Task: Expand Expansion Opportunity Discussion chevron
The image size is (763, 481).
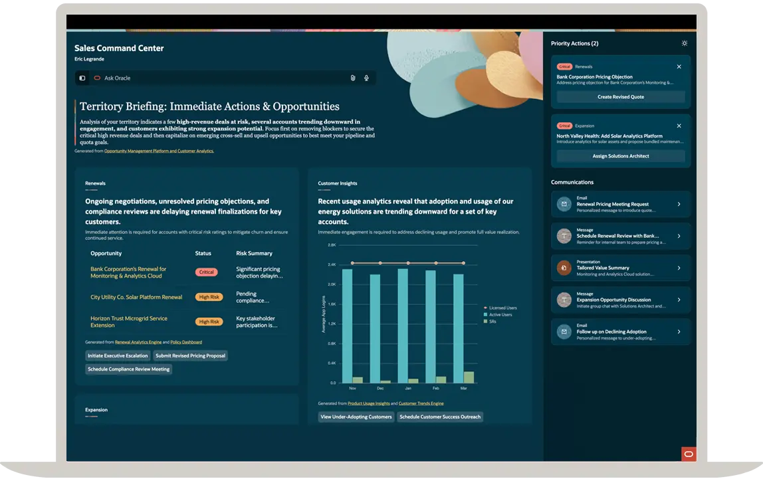Action: (679, 300)
